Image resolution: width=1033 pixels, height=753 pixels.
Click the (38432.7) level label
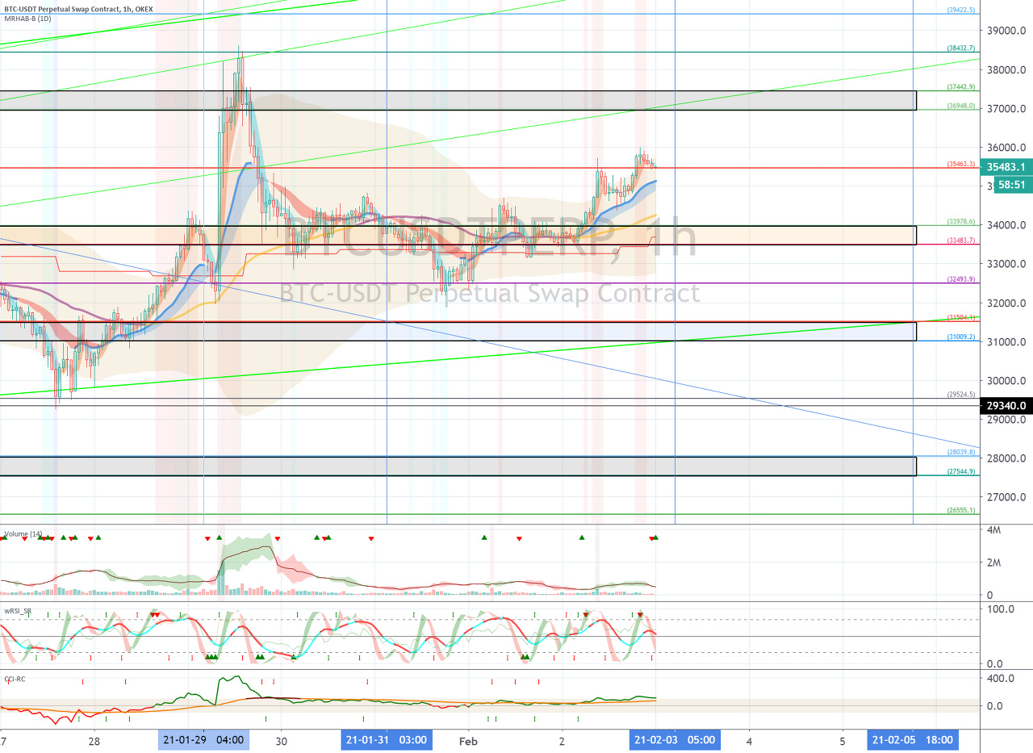click(x=960, y=48)
